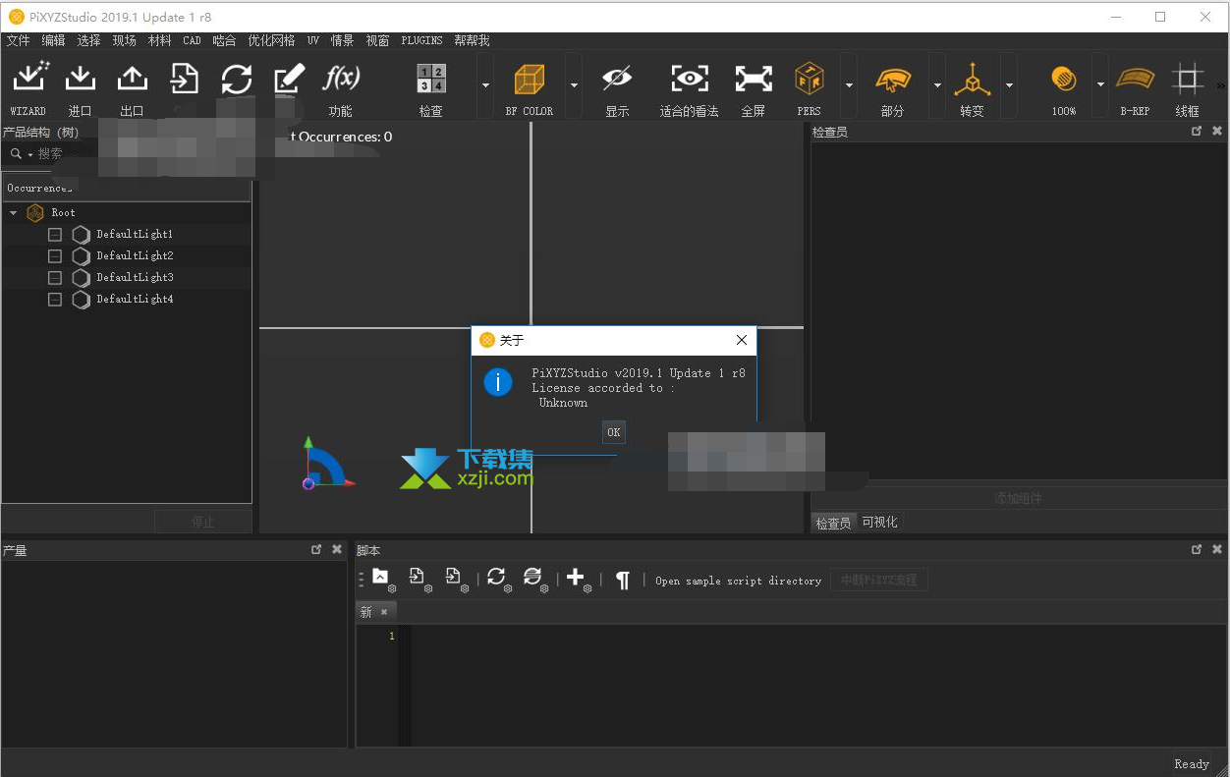The width and height of the screenshot is (1230, 777).
Task: Toggle the DefaultLight3 checkbox
Action: tap(55, 278)
